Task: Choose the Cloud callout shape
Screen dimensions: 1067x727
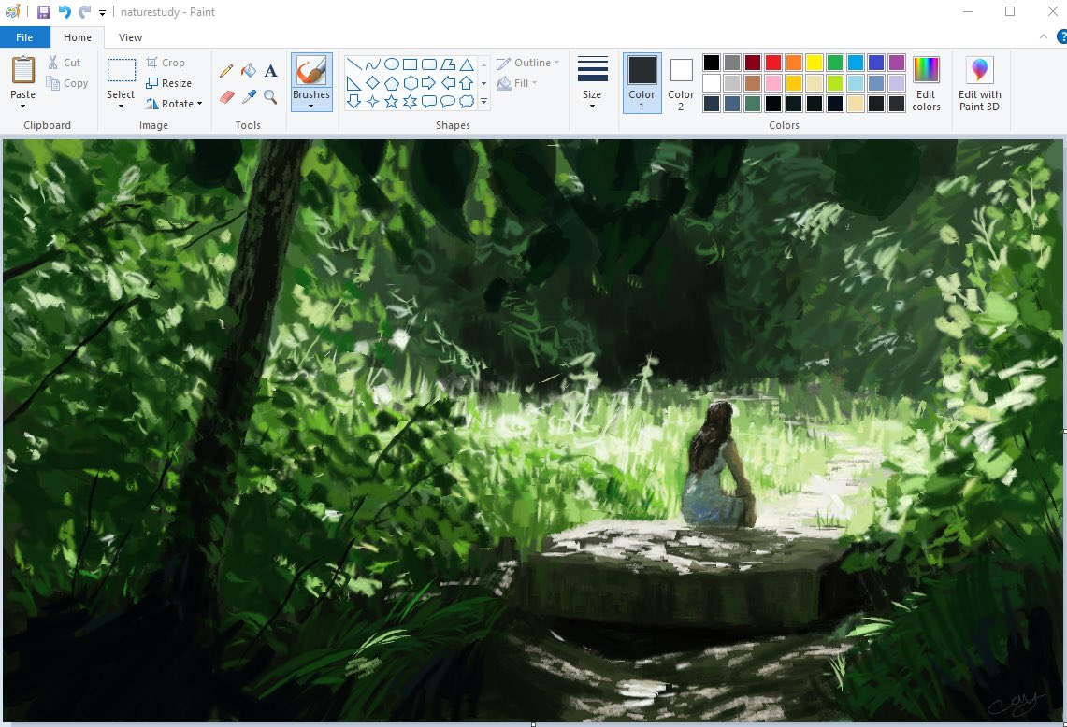Action: tap(466, 101)
